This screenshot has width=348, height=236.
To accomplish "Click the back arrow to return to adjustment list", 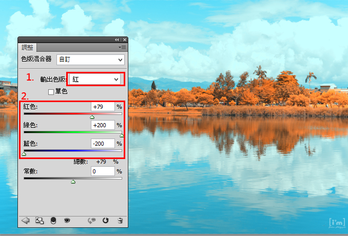I will (25, 221).
